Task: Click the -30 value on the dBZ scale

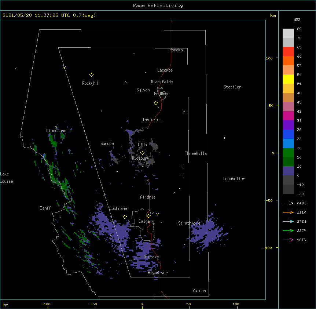Action: coord(300,194)
